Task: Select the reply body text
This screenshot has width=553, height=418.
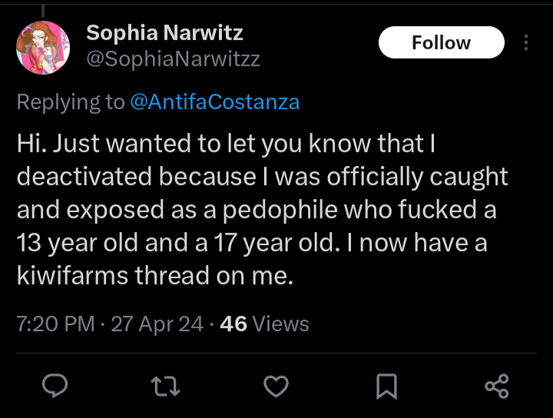Action: click(x=262, y=210)
